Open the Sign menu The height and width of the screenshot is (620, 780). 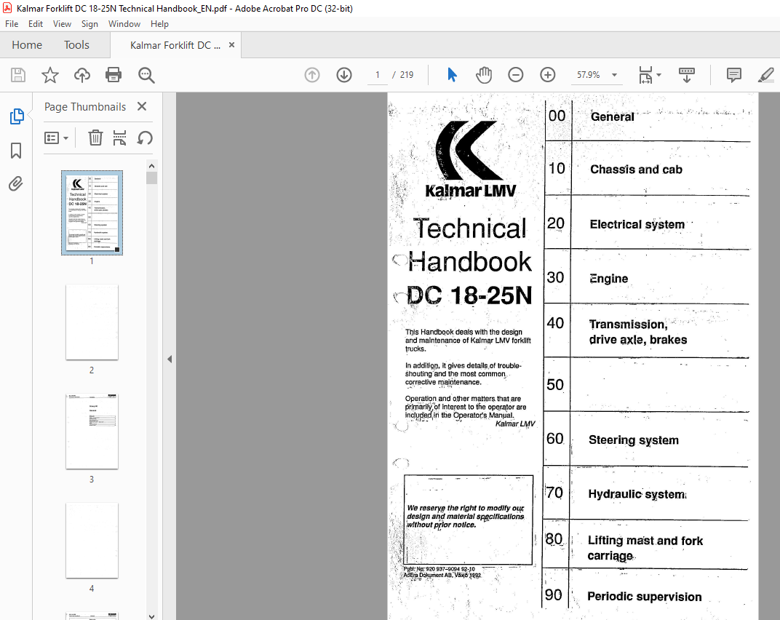pyautogui.click(x=89, y=24)
